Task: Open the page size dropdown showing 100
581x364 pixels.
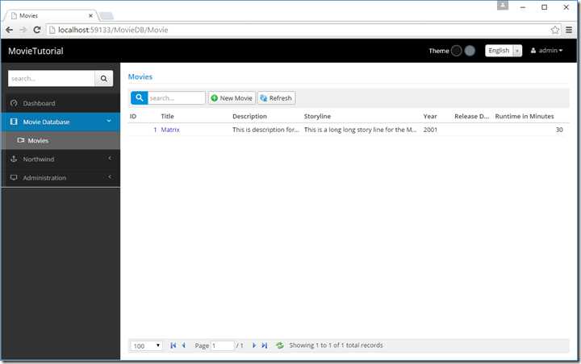Action: (x=146, y=345)
